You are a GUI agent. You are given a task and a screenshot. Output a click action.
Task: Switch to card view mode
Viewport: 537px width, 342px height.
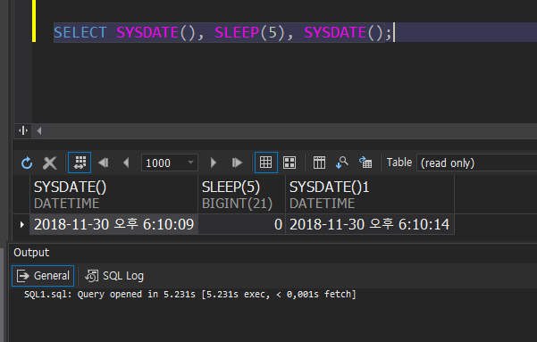click(289, 163)
